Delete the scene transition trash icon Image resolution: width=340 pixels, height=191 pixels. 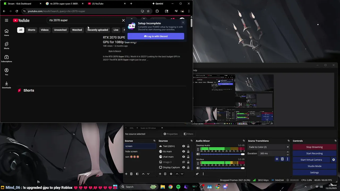282,159
